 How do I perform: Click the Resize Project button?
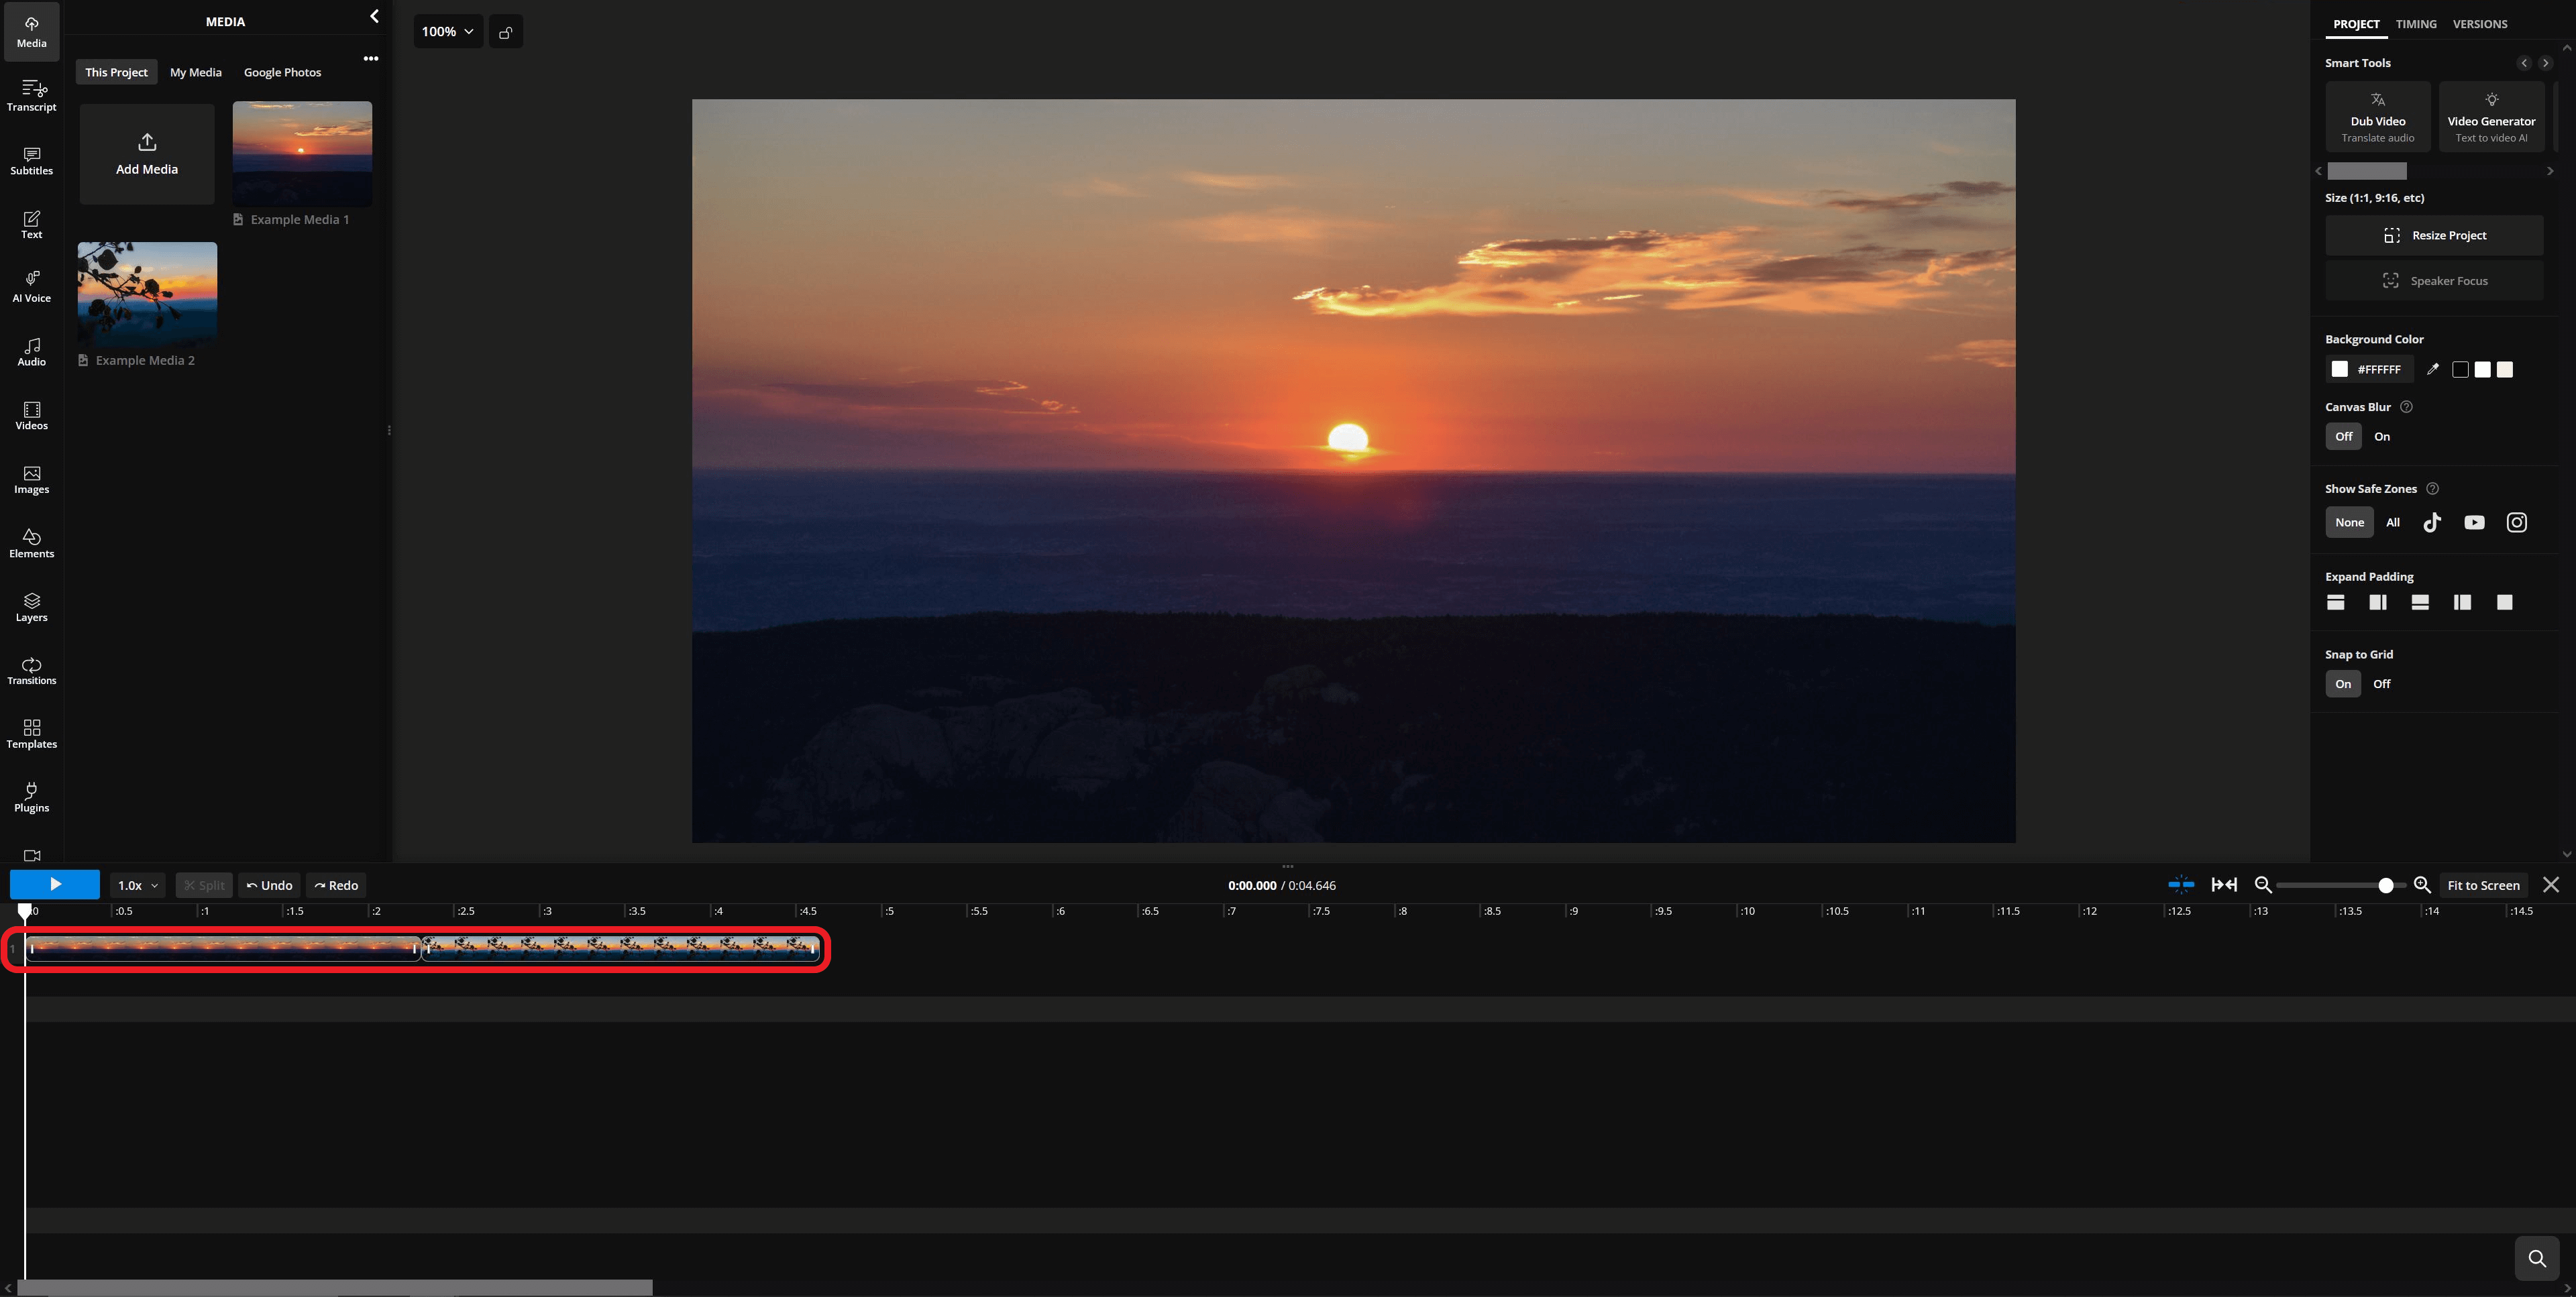2434,235
